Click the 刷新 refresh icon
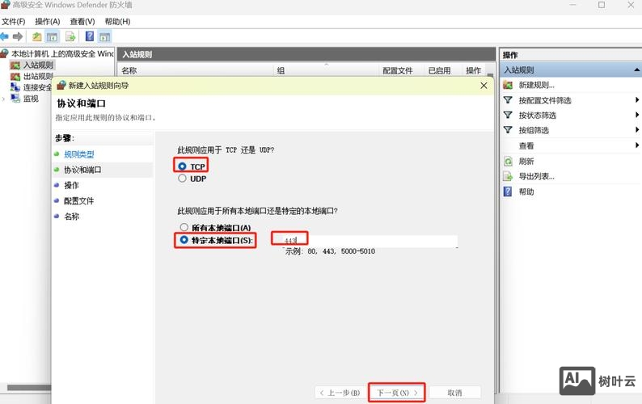The height and width of the screenshot is (404, 642). [x=508, y=162]
